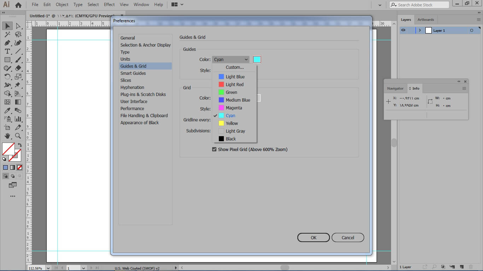This screenshot has height=271, width=483.
Task: Select the Magic Wand tool
Action: (7, 34)
